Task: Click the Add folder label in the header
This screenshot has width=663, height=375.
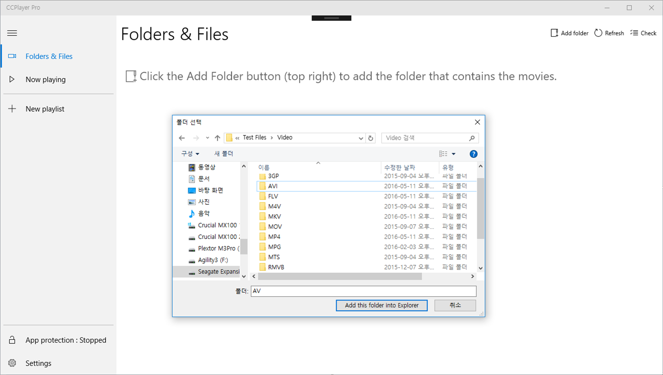Action: click(574, 33)
